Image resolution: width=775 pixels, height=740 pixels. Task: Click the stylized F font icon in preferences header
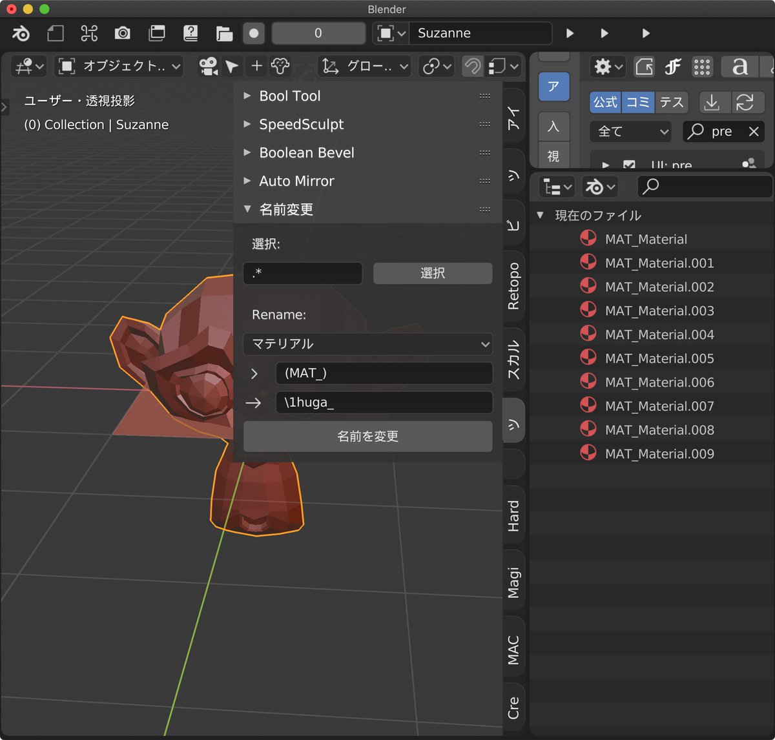tap(673, 67)
